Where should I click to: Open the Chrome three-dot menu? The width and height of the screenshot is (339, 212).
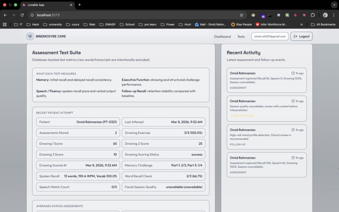(334, 15)
